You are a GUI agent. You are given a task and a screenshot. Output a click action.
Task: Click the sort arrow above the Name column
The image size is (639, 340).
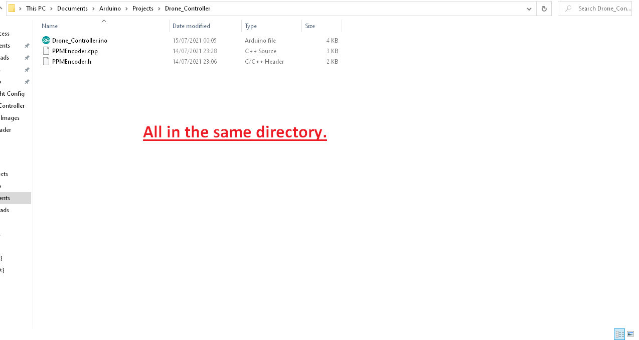point(104,21)
